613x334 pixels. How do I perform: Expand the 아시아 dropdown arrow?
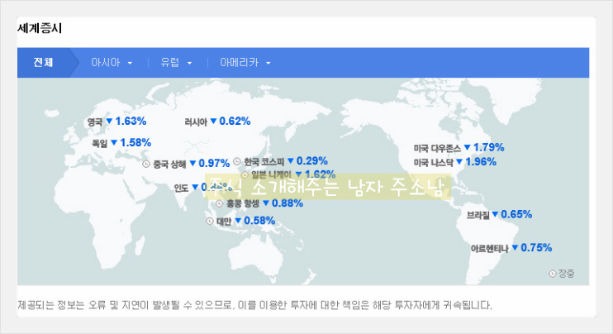tap(131, 63)
